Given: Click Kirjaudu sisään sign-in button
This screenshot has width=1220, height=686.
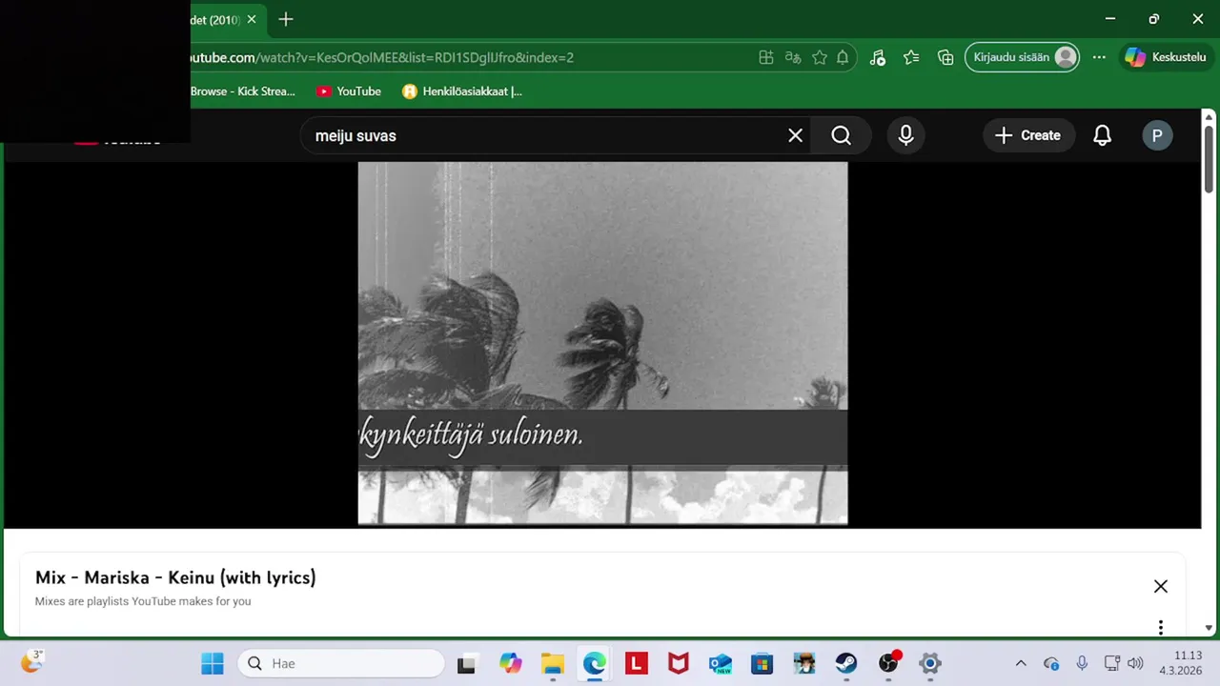Looking at the screenshot, I should pyautogui.click(x=1023, y=57).
